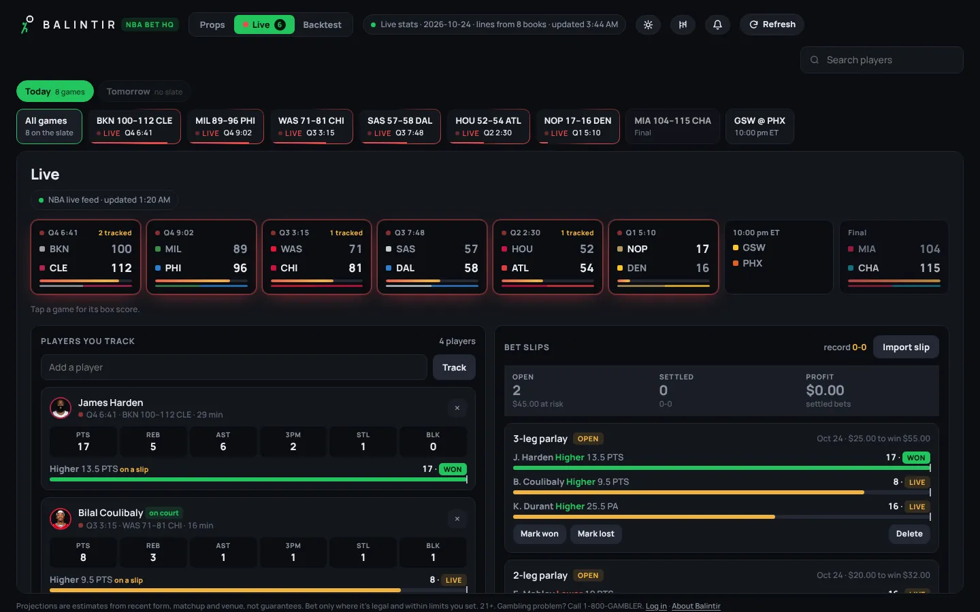Filter to SAS 57-58 DAL game
980x612 pixels.
click(x=399, y=126)
